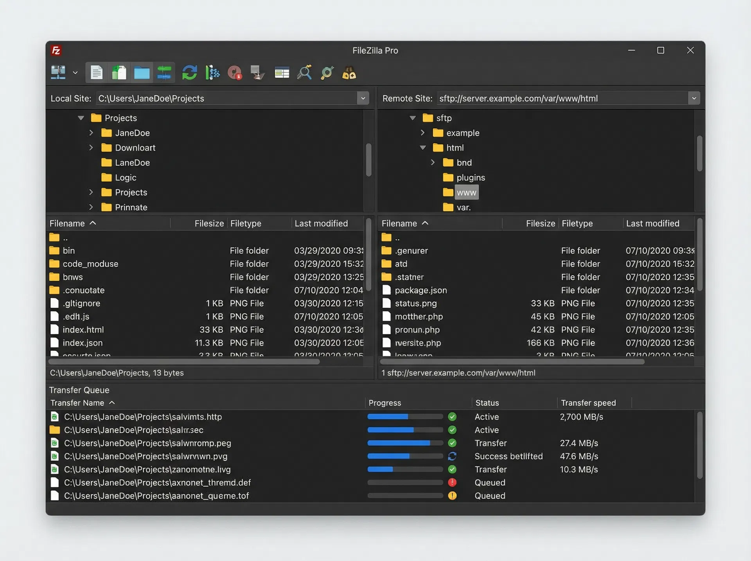Viewport: 751px width, 561px height.
Task: Expand the remote bnd folder
Action: (x=433, y=162)
